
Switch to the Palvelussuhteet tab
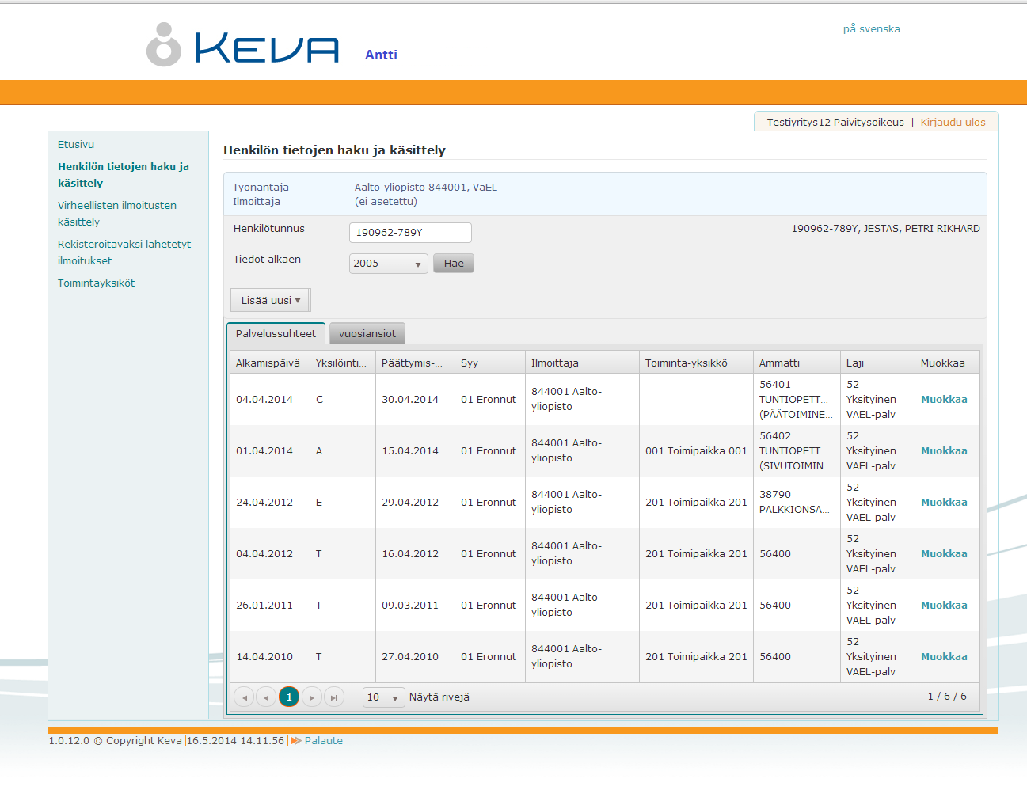point(276,334)
